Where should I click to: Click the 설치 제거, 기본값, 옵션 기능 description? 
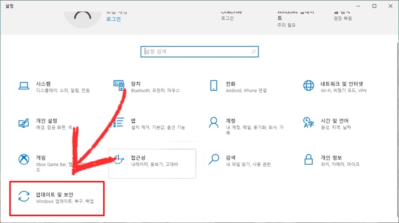158,127
